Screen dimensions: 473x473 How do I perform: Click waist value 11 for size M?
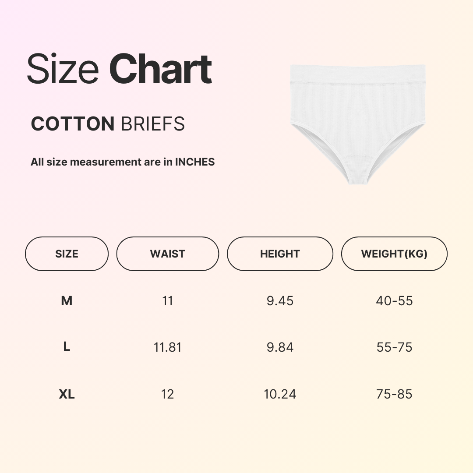(x=167, y=301)
